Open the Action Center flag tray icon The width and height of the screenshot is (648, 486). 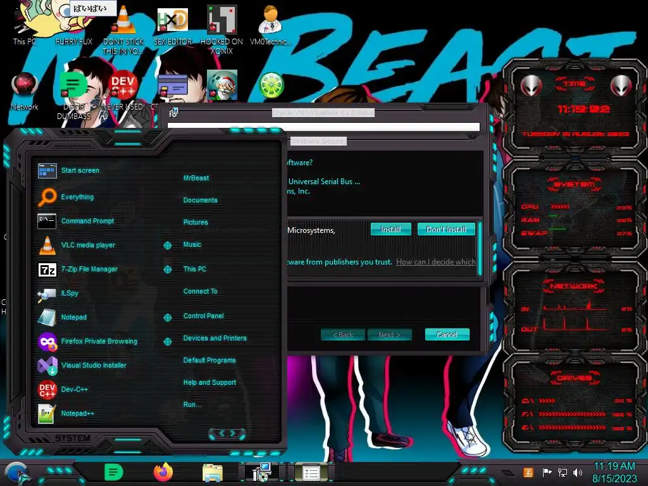click(x=547, y=472)
